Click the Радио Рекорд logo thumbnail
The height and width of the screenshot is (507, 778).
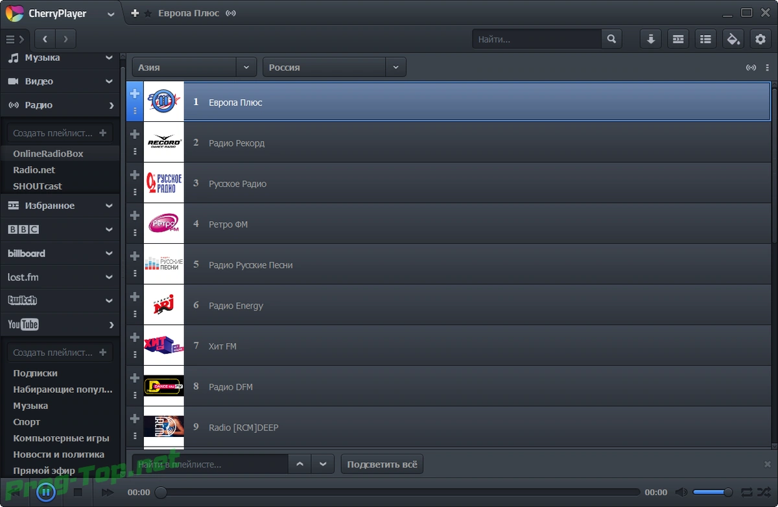[163, 143]
